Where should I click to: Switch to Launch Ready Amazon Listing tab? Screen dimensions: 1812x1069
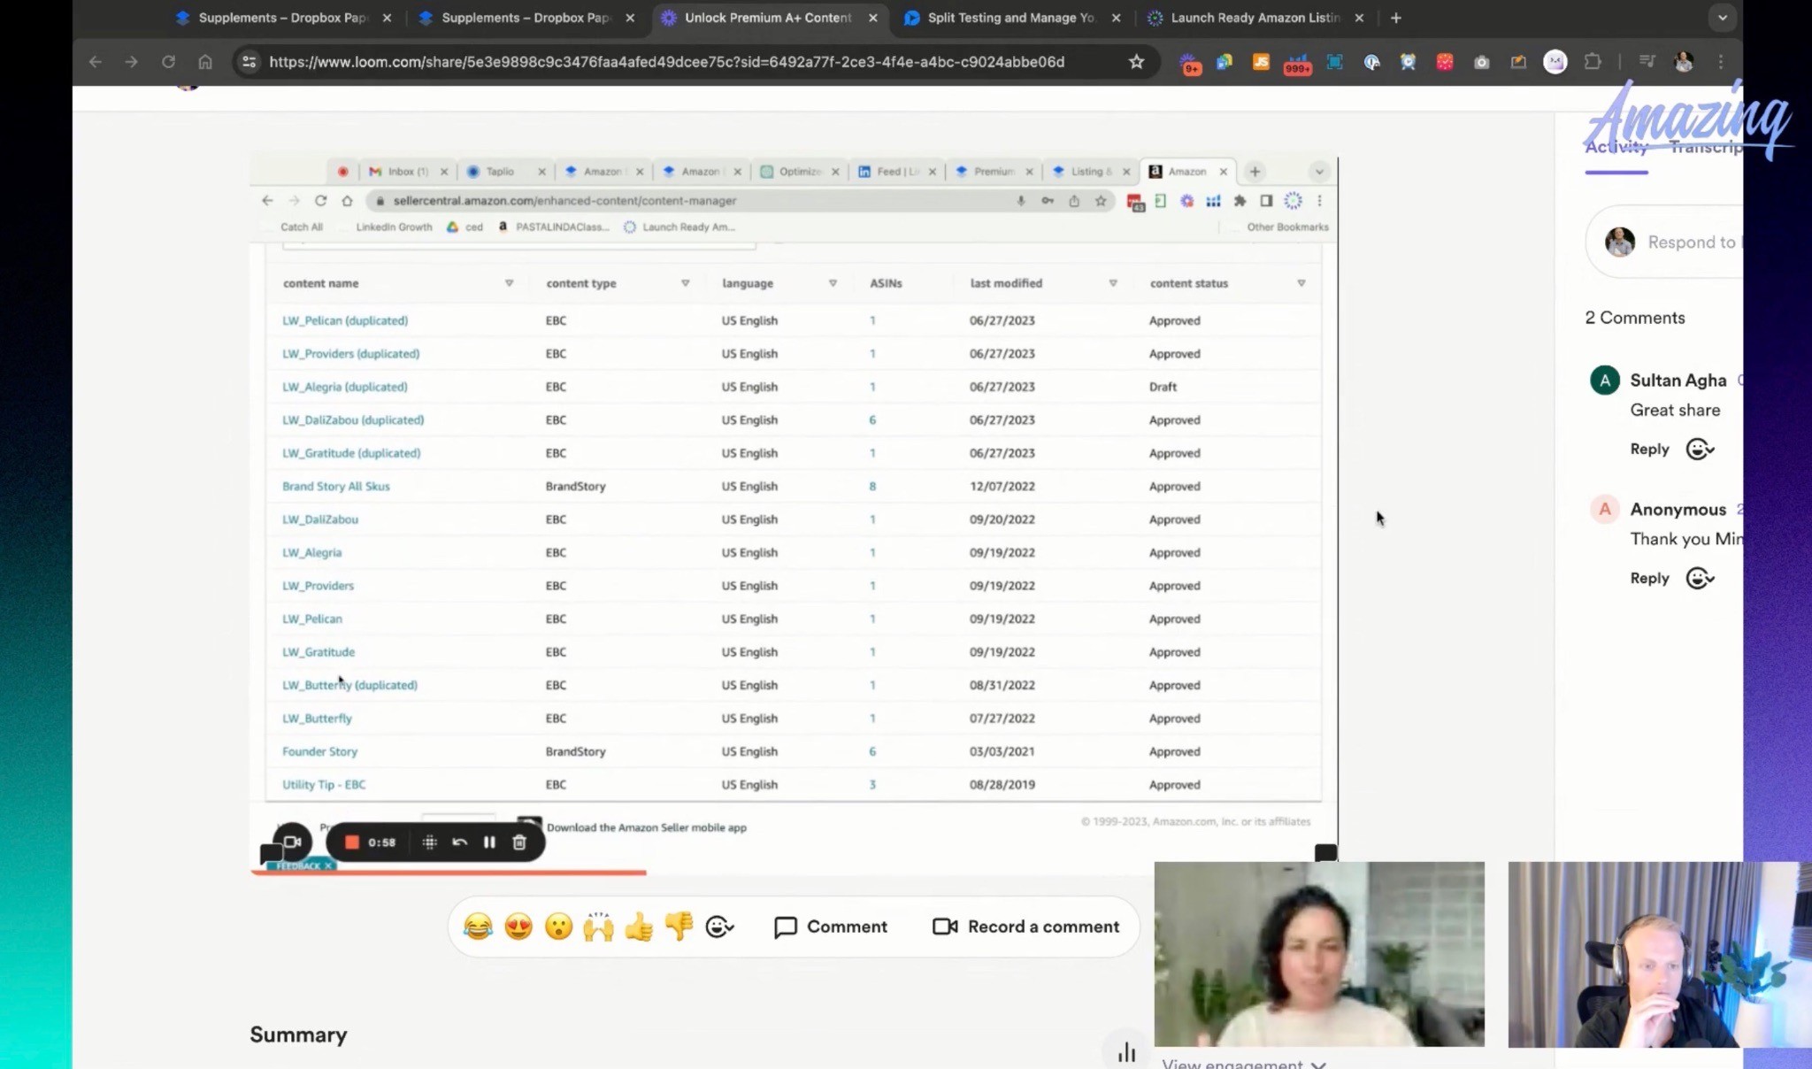[1255, 18]
